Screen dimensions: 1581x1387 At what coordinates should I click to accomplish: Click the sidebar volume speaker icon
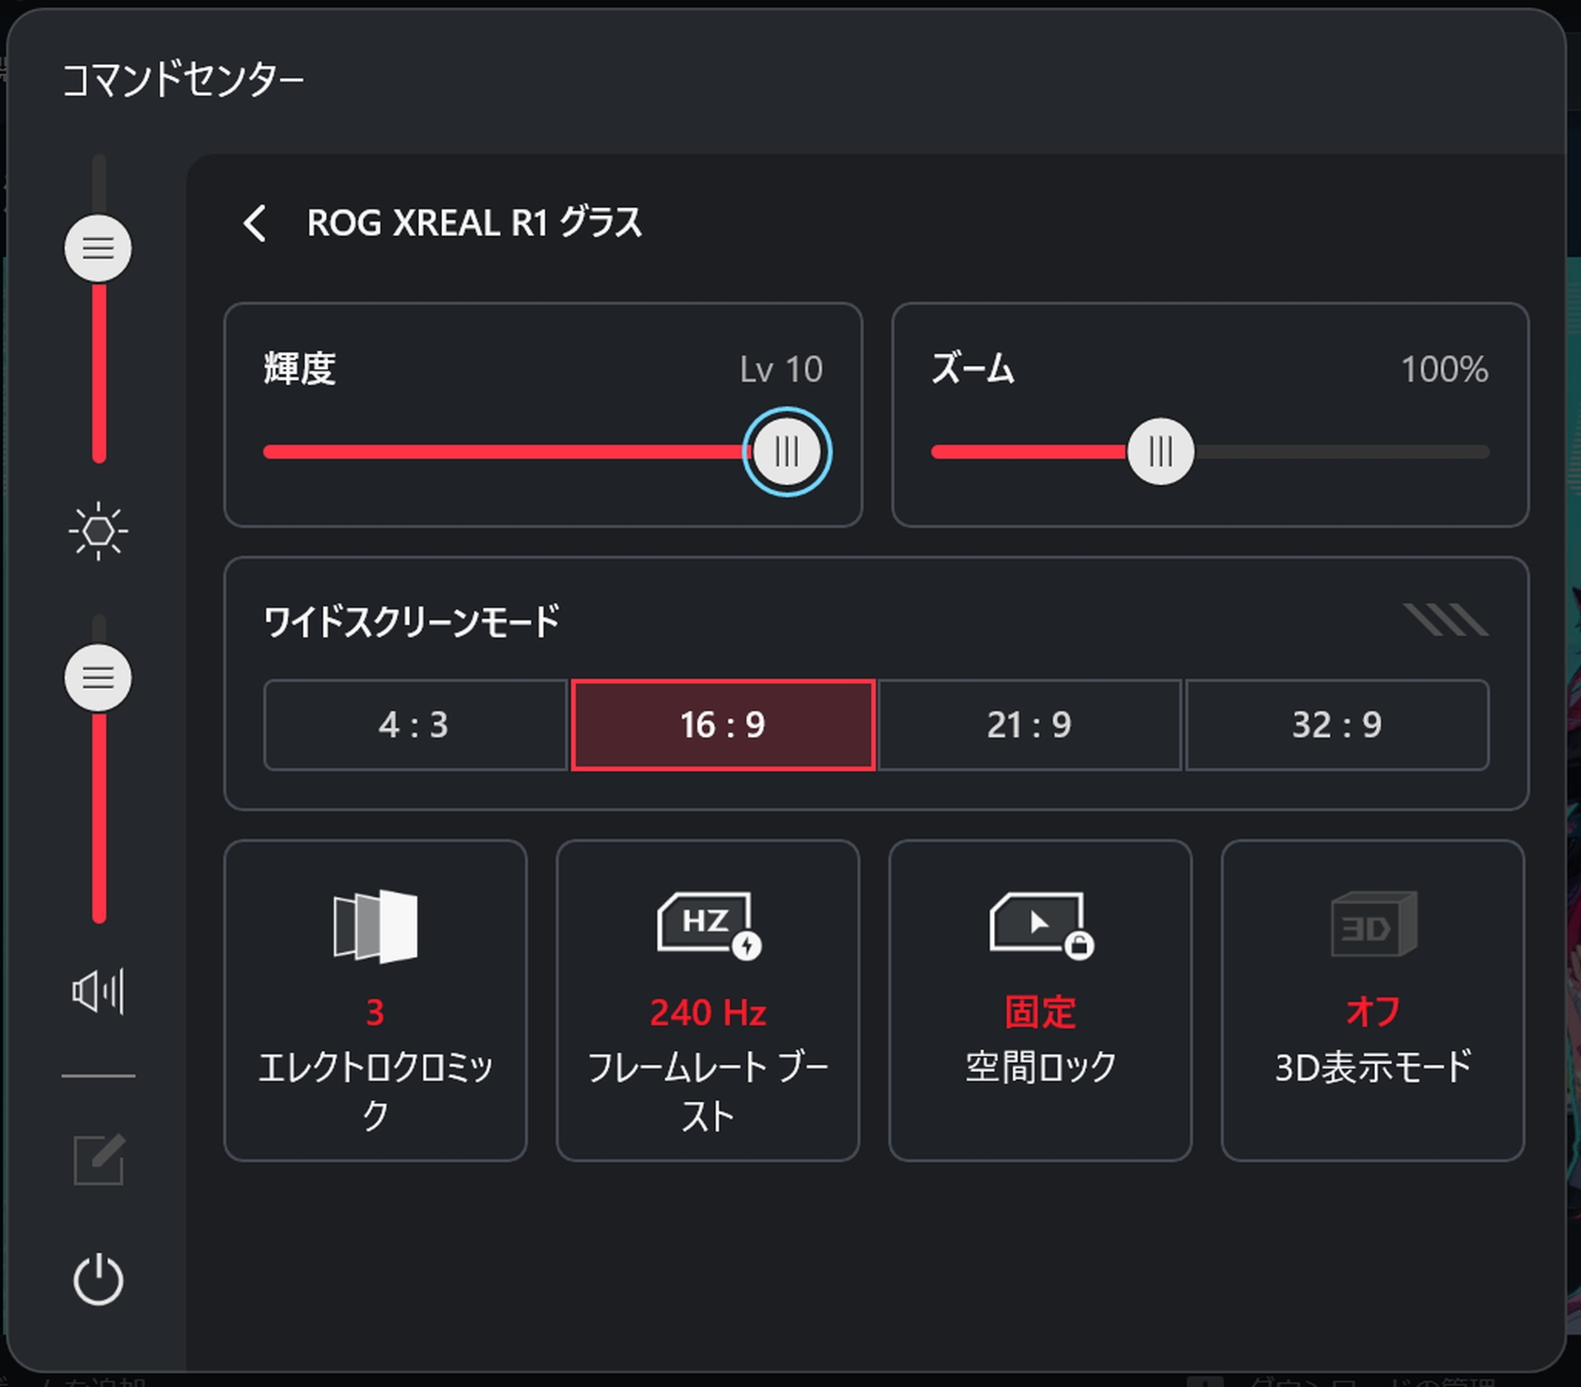pos(98,991)
